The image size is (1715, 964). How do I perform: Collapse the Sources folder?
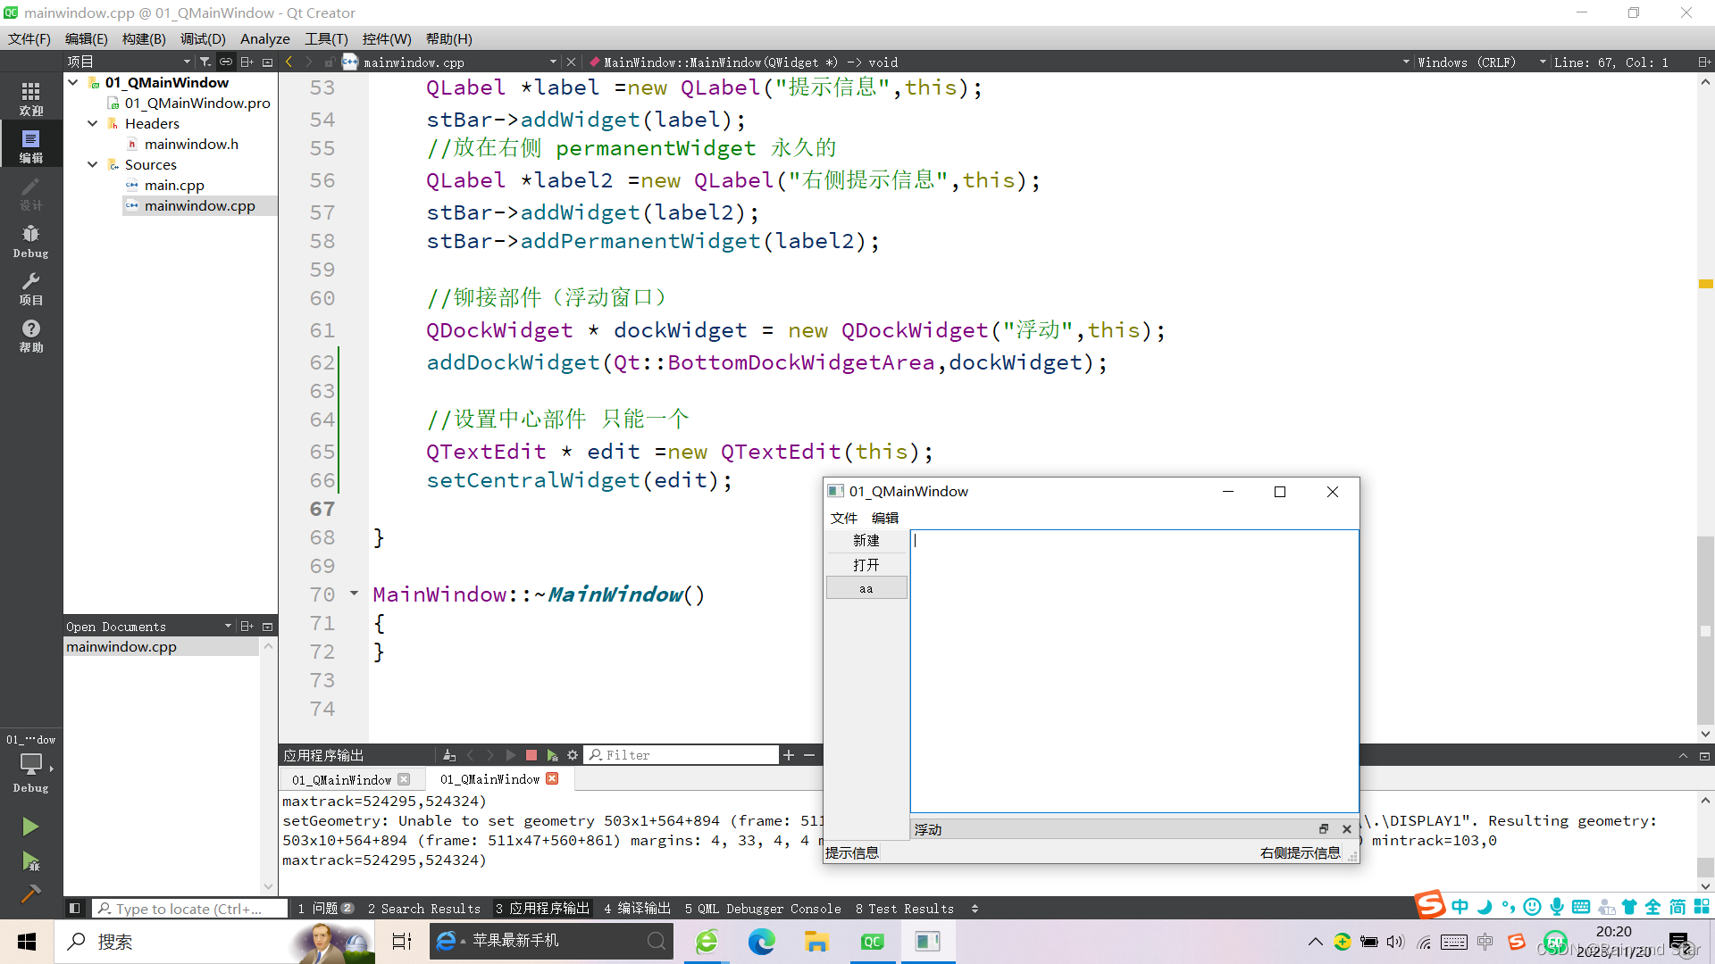pyautogui.click(x=92, y=164)
